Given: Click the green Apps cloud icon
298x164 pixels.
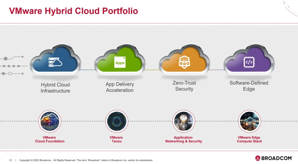Looking at the screenshot, I should pyautogui.click(x=120, y=62).
